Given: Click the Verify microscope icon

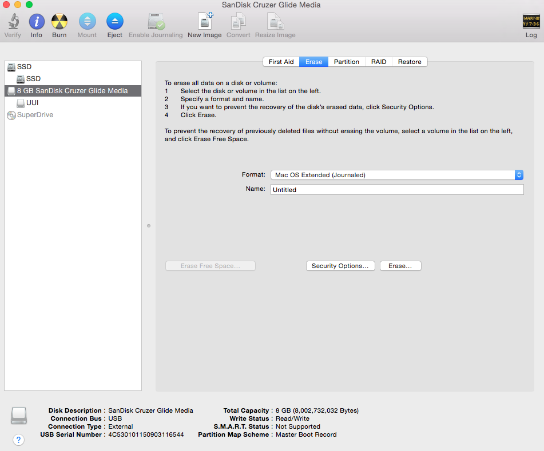Looking at the screenshot, I should tap(13, 22).
